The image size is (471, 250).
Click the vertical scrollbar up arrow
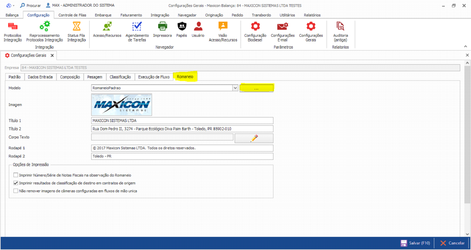click(467, 63)
